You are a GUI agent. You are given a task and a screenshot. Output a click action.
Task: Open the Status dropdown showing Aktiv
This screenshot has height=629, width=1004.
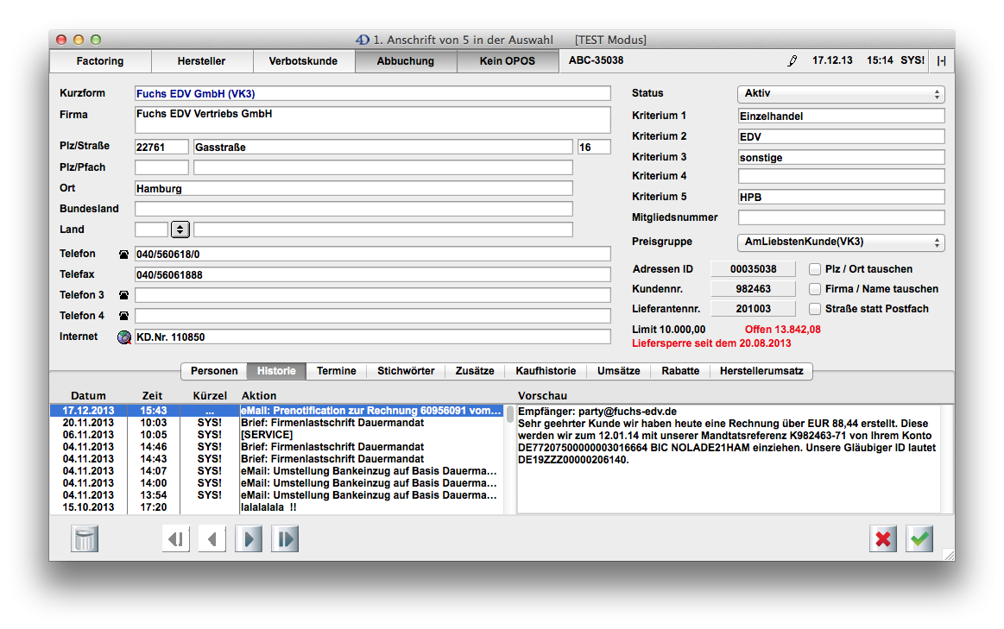pos(840,94)
